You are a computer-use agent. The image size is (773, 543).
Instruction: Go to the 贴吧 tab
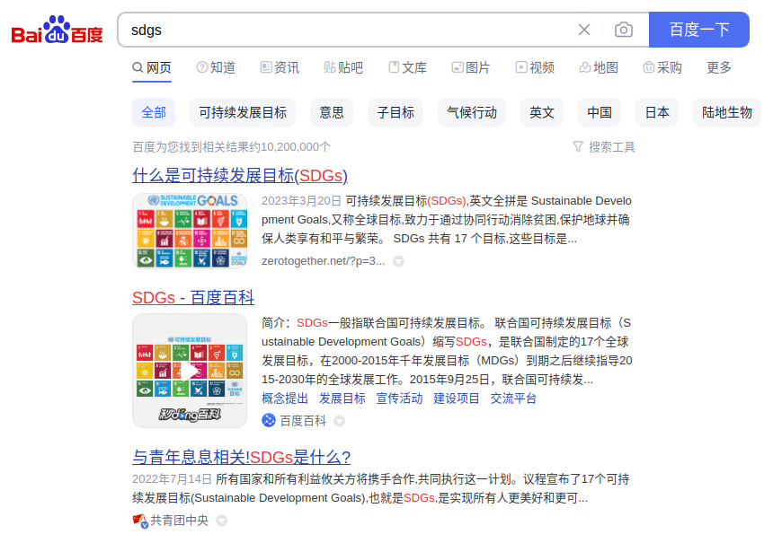tap(343, 67)
